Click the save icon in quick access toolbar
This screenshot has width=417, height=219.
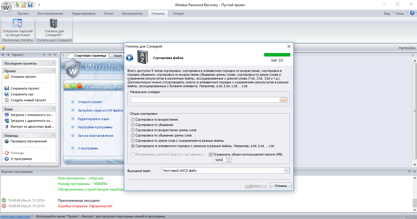30,5
